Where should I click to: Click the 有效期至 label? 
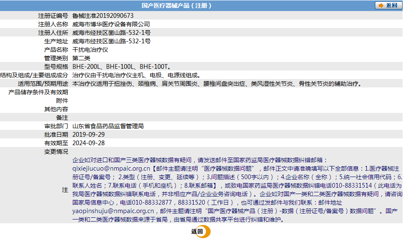tap(56, 143)
